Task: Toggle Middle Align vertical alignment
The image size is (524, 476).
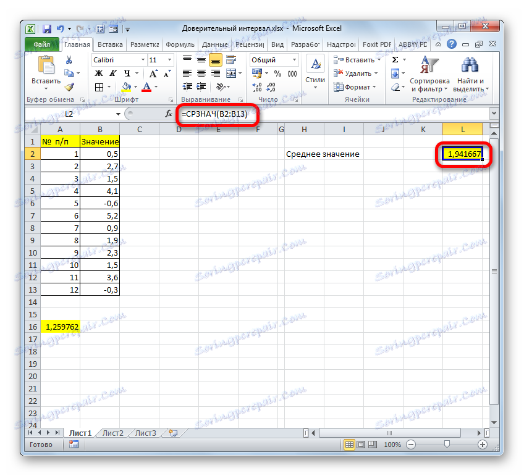Action: [201, 60]
